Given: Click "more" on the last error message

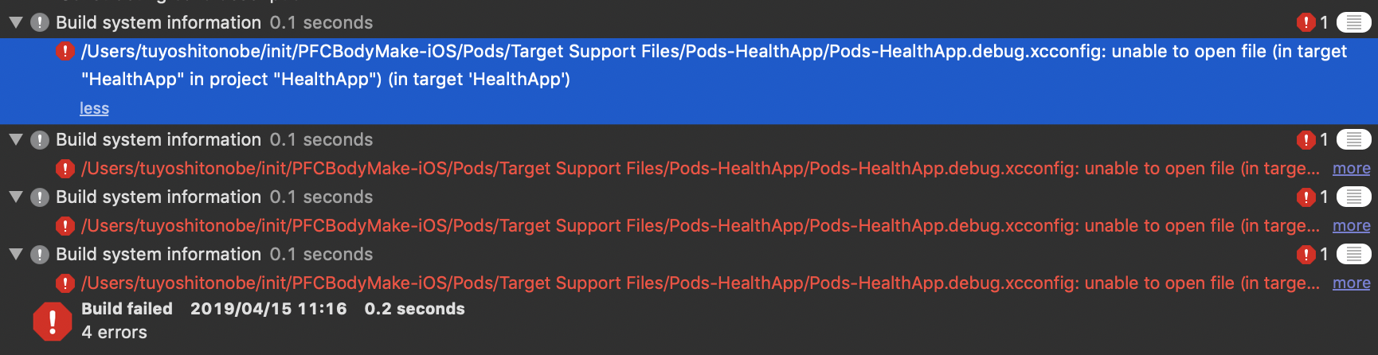Looking at the screenshot, I should tap(1351, 283).
